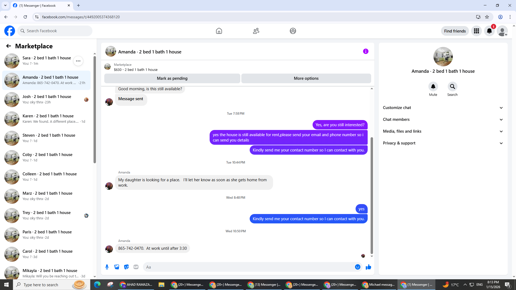Click the Mark as pending button
This screenshot has height=290, width=516.
pos(172,78)
